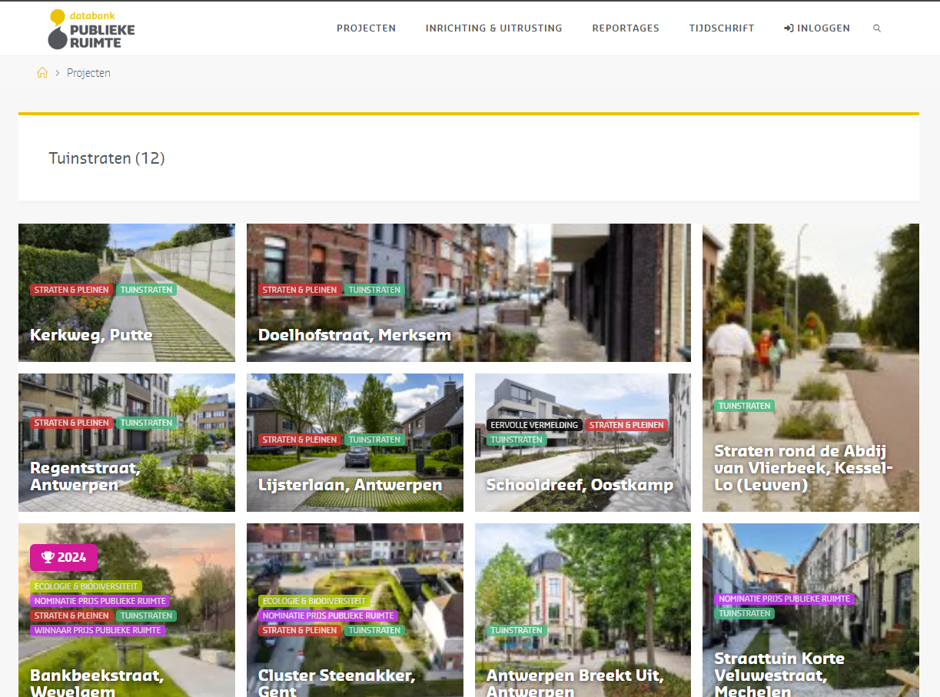Click Ecologie & Biodiversiteit tag on Cluster Steenakker
This screenshot has height=697, width=940.
(x=314, y=601)
